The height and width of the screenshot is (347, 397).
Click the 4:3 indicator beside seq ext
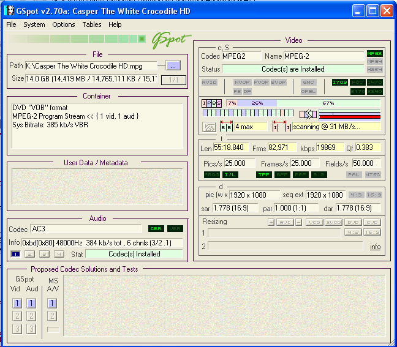(x=357, y=195)
